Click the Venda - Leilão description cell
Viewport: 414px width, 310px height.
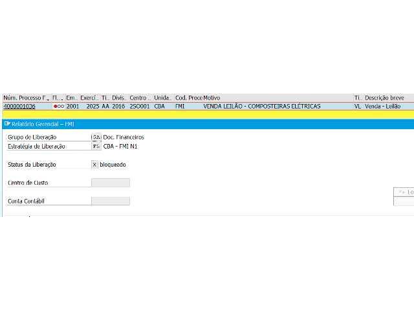[x=384, y=106]
